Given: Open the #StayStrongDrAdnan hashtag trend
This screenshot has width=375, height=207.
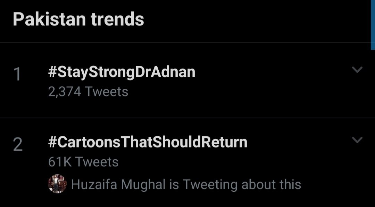Looking at the screenshot, I should (122, 72).
